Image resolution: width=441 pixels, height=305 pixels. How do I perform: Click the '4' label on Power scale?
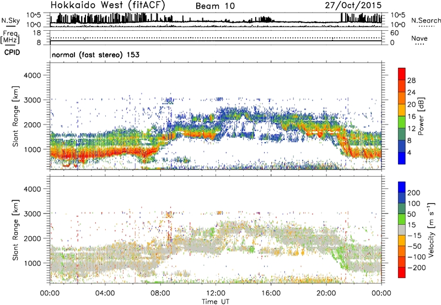click(x=409, y=153)
